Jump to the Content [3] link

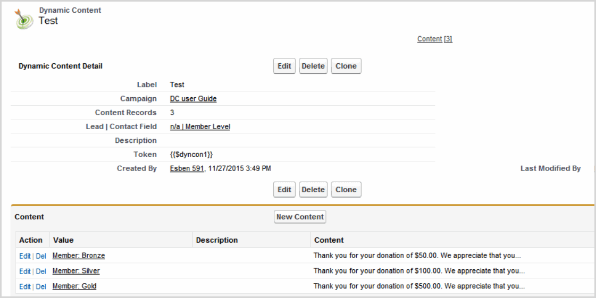[434, 39]
